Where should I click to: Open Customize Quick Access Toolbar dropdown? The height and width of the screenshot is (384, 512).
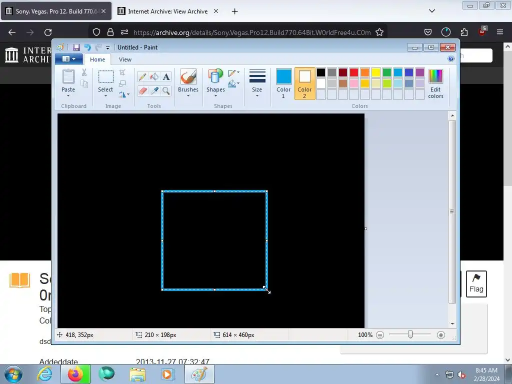pos(107,47)
